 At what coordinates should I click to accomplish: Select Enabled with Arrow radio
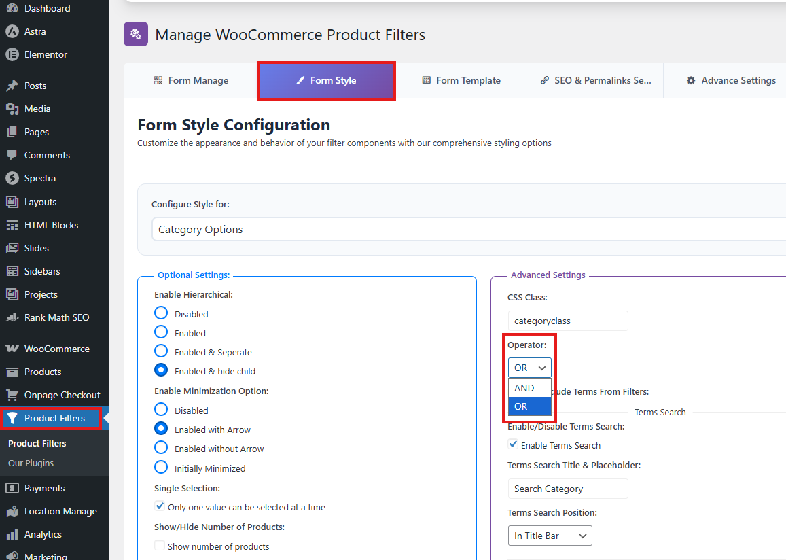pos(161,429)
